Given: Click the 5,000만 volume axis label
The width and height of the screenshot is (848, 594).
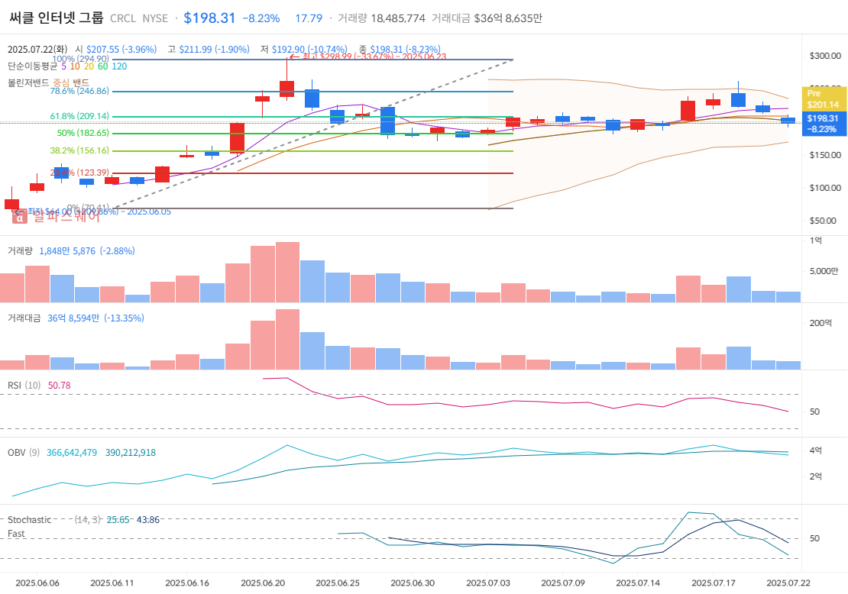Looking at the screenshot, I should click(x=824, y=271).
